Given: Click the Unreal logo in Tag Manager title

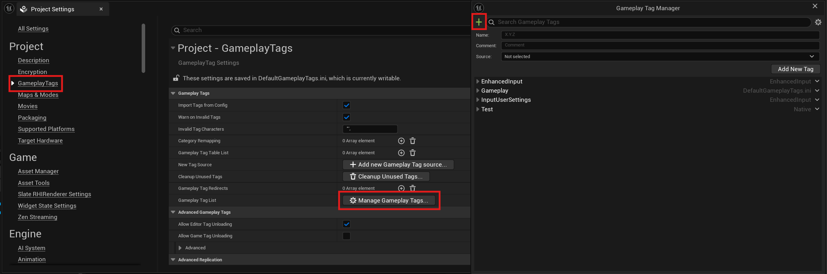Looking at the screenshot, I should point(479,8).
